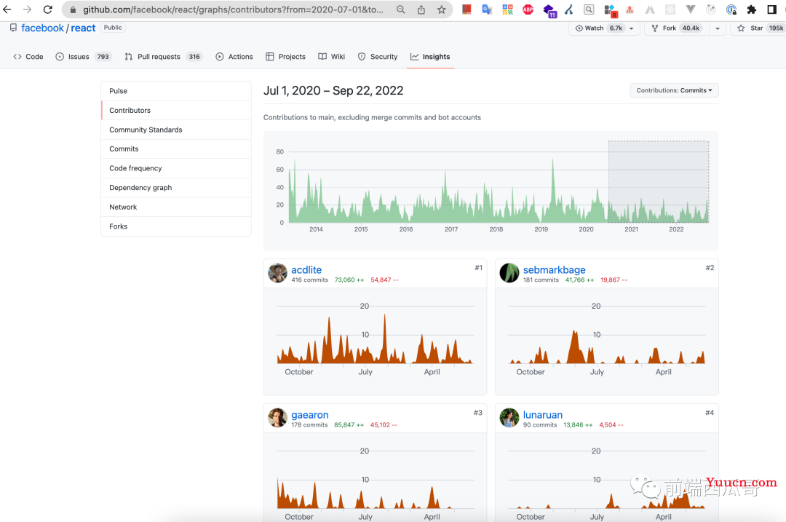The height and width of the screenshot is (522, 786).
Task: Click the shaded date-range selection on the chart
Action: 659,181
